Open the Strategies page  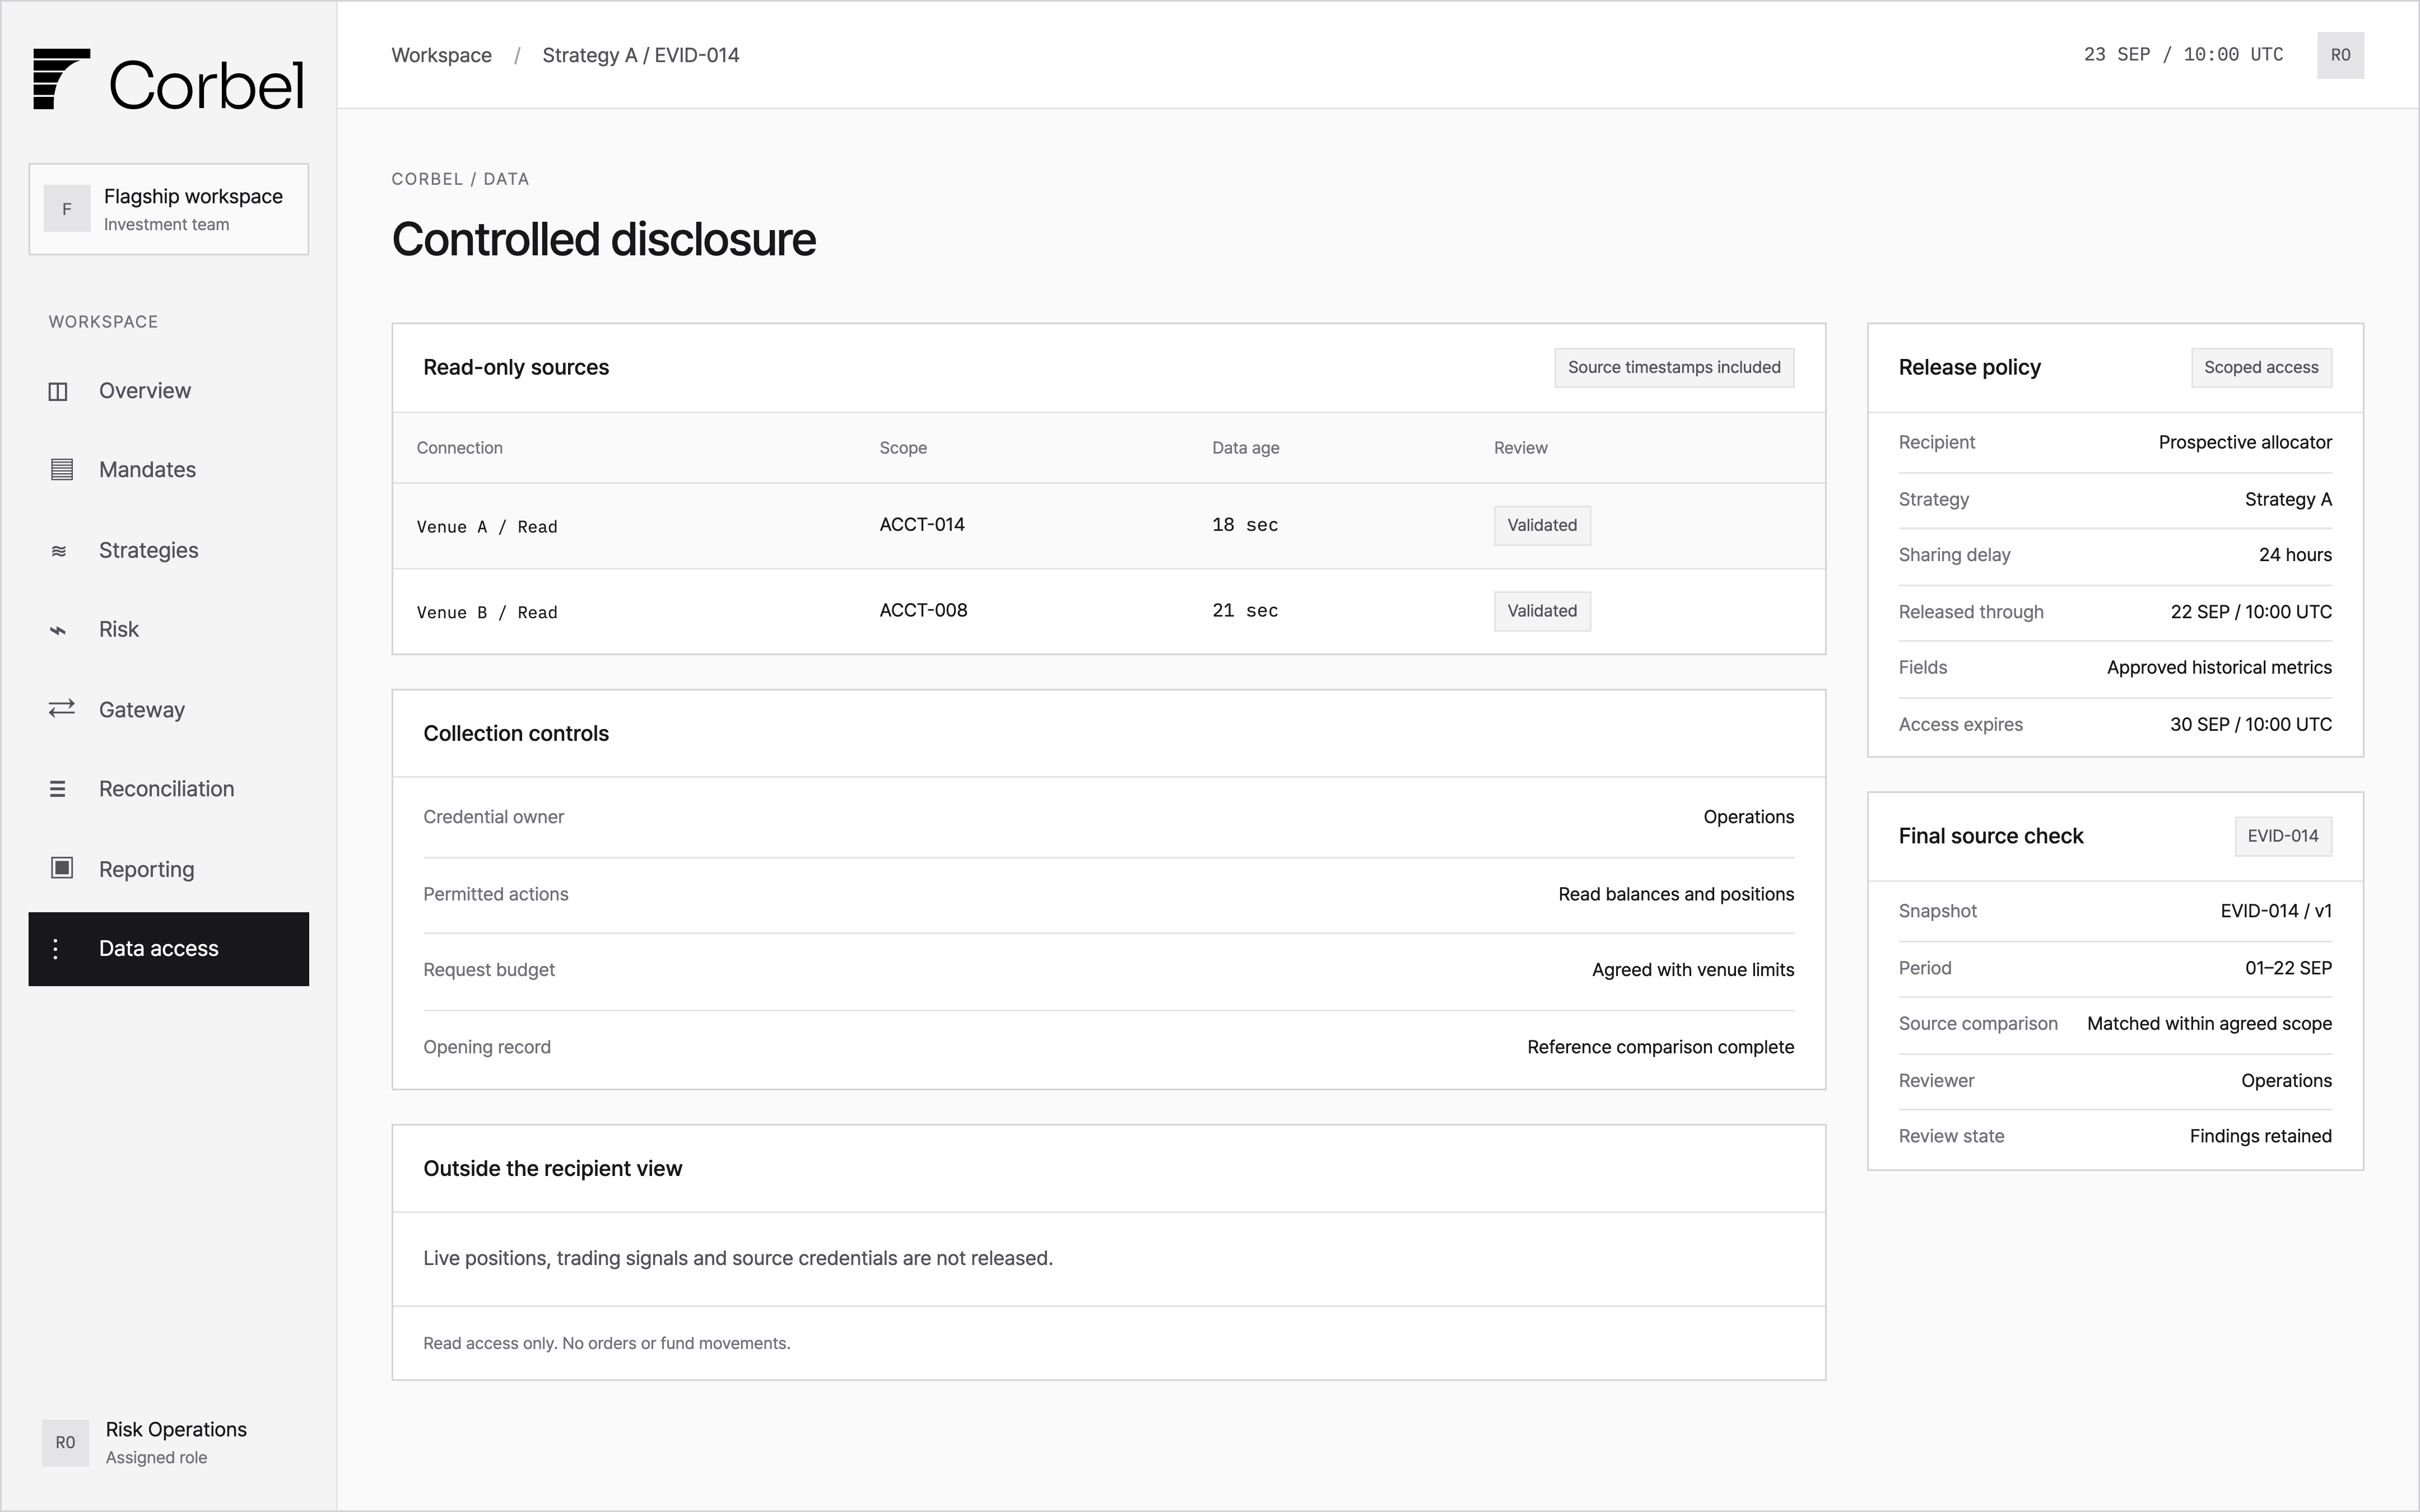[168, 550]
